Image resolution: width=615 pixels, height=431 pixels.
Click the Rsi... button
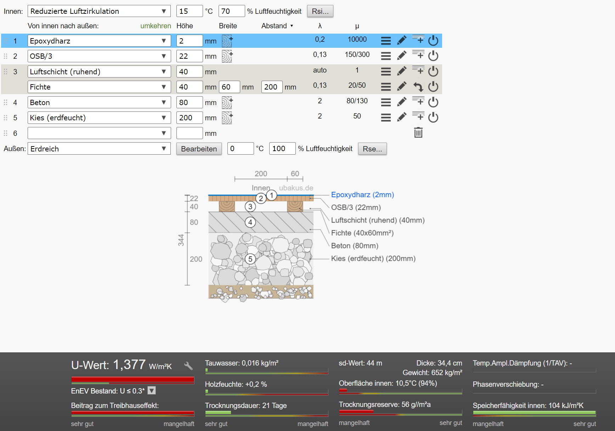(x=320, y=11)
